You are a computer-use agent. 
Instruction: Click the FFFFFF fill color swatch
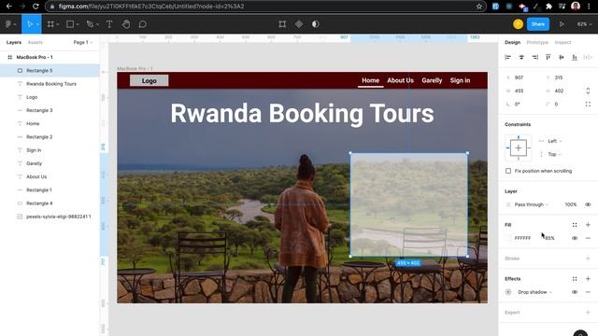pyautogui.click(x=508, y=238)
